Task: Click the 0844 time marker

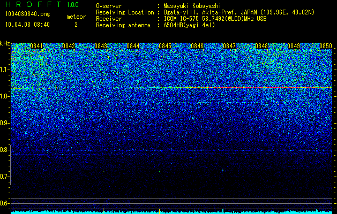Action: click(x=133, y=46)
